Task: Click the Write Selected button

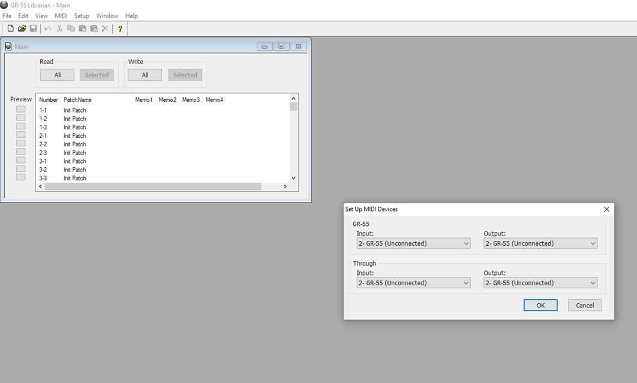Action: click(x=185, y=75)
